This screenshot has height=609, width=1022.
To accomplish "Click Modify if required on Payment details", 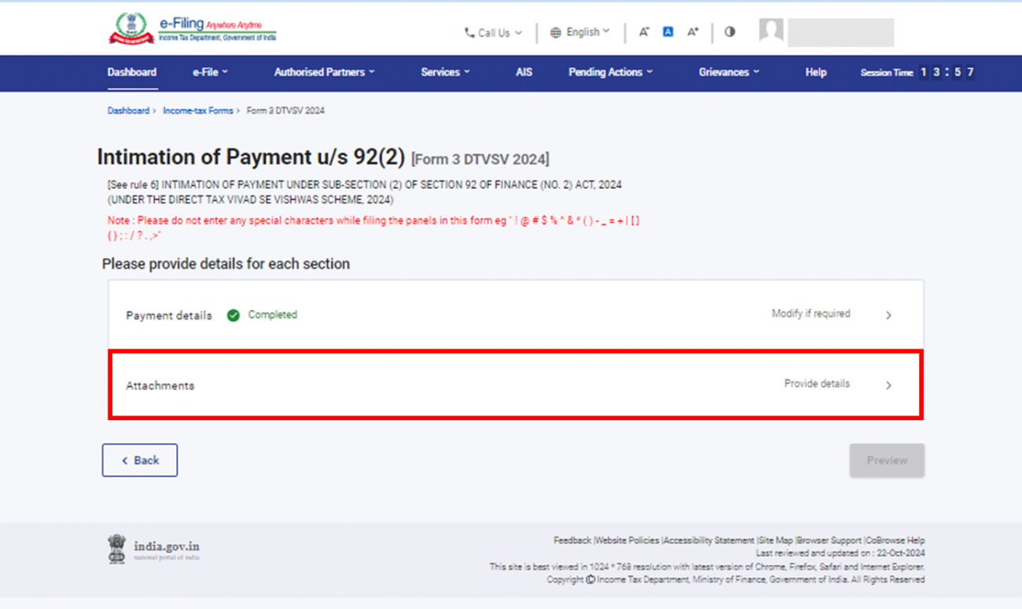I will [811, 313].
